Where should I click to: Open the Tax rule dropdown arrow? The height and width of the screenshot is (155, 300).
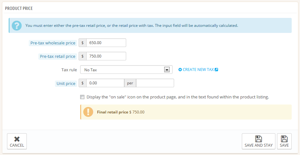click(166, 70)
